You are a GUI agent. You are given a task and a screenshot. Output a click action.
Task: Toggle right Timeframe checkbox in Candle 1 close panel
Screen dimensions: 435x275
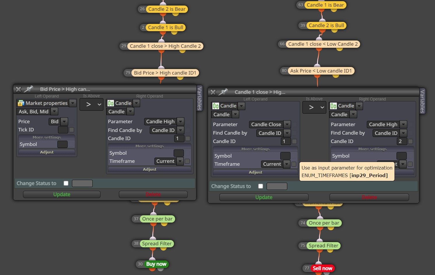click(410, 164)
